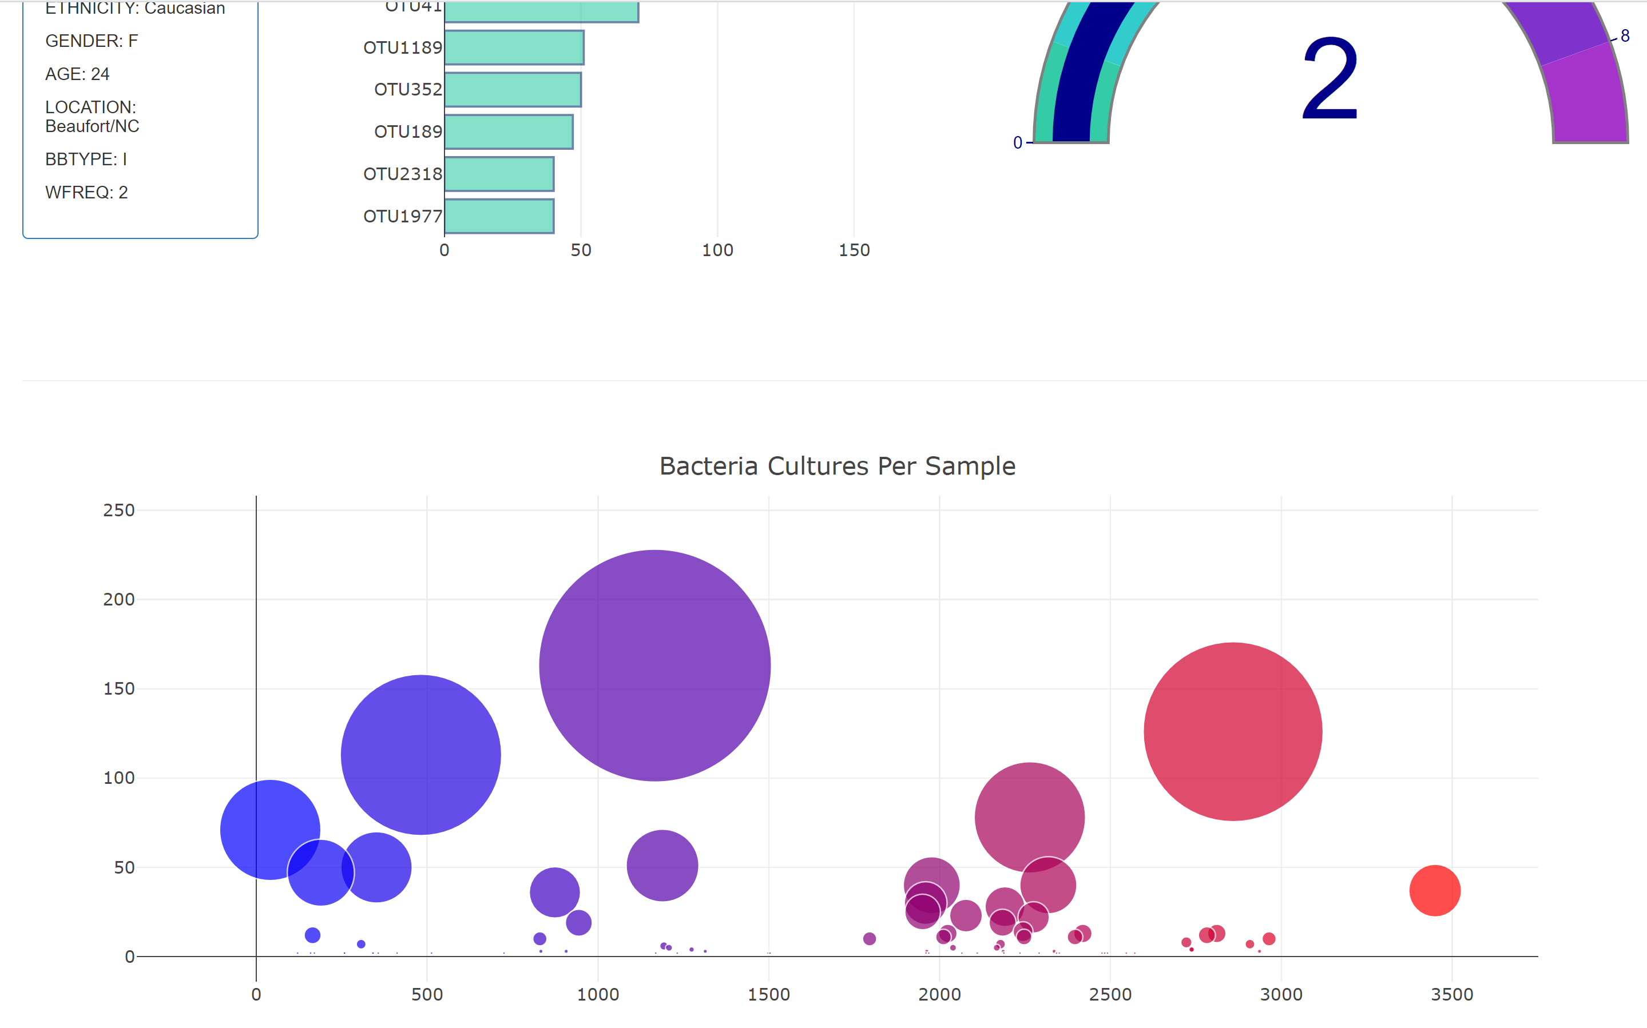Click the magenta bubble near 2264 at height 78
The image size is (1647, 1028).
(x=1029, y=817)
